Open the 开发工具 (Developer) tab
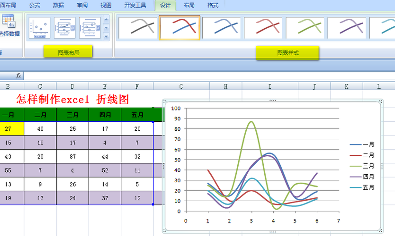 coord(135,5)
